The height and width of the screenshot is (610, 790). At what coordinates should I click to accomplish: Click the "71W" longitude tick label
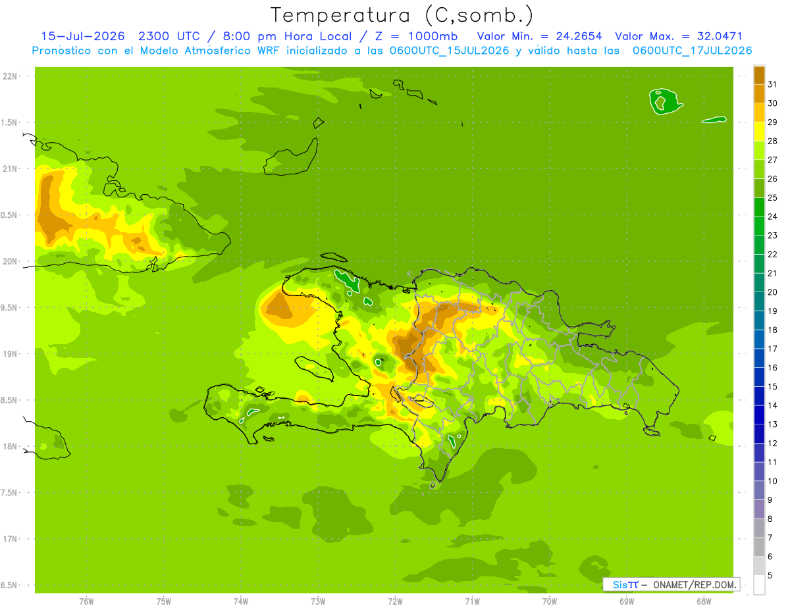(472, 601)
